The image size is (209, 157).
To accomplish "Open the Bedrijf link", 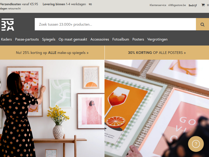I will (x=193, y=5).
